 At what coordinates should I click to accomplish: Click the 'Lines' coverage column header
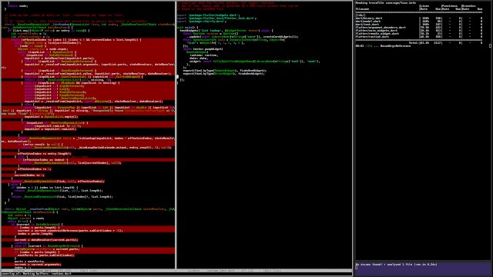424,6
